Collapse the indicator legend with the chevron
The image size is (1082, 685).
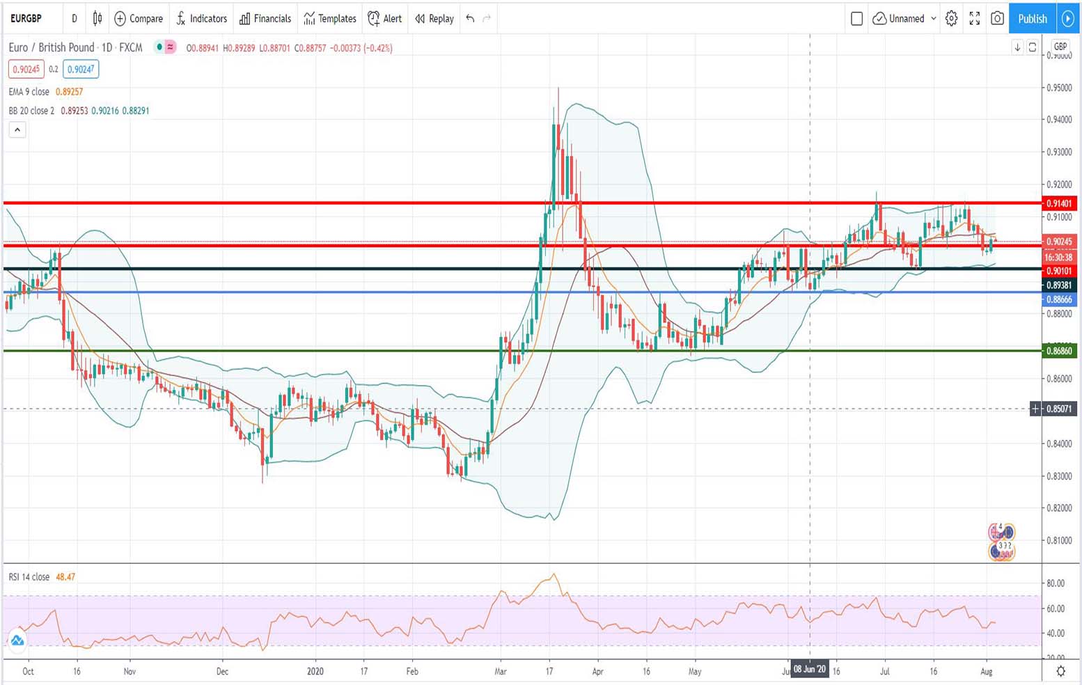17,129
